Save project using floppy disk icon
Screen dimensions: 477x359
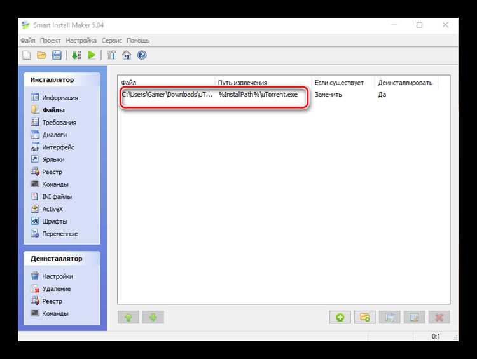57,55
